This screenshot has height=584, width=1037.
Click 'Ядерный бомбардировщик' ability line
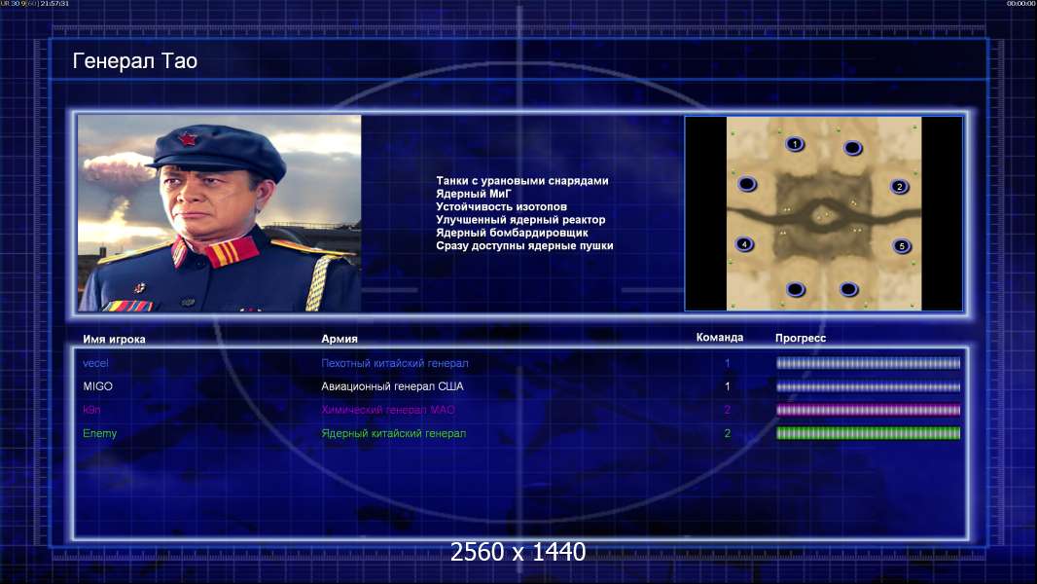(512, 233)
